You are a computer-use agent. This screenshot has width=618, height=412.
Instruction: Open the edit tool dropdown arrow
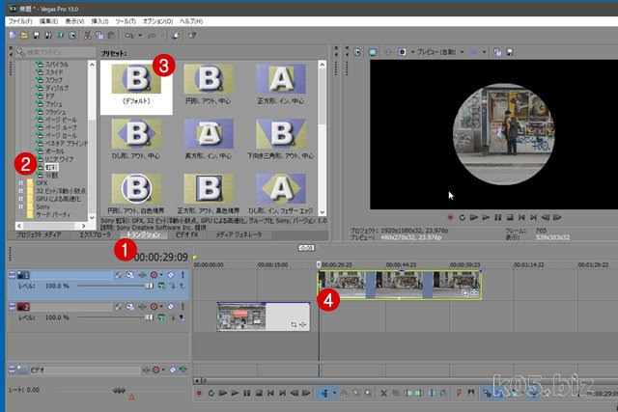[x=335, y=393]
